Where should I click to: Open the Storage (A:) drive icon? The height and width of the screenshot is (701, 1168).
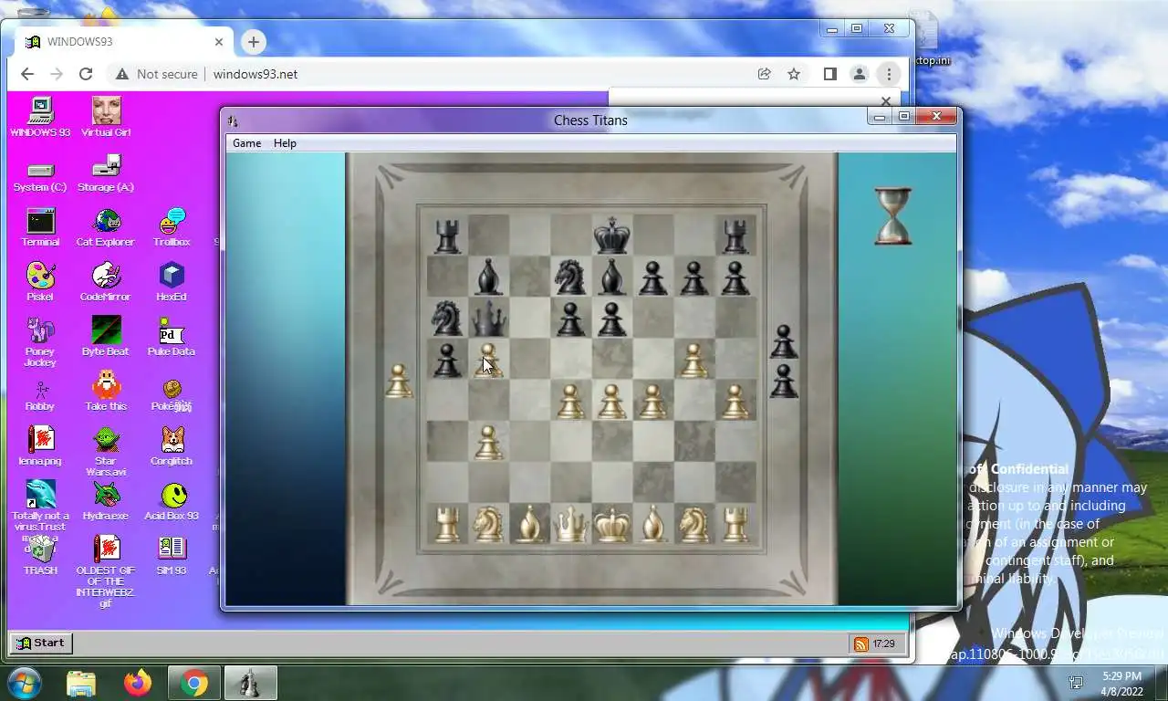(x=106, y=173)
